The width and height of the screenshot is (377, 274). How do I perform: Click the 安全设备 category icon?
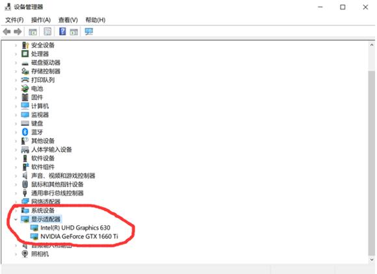pos(25,45)
